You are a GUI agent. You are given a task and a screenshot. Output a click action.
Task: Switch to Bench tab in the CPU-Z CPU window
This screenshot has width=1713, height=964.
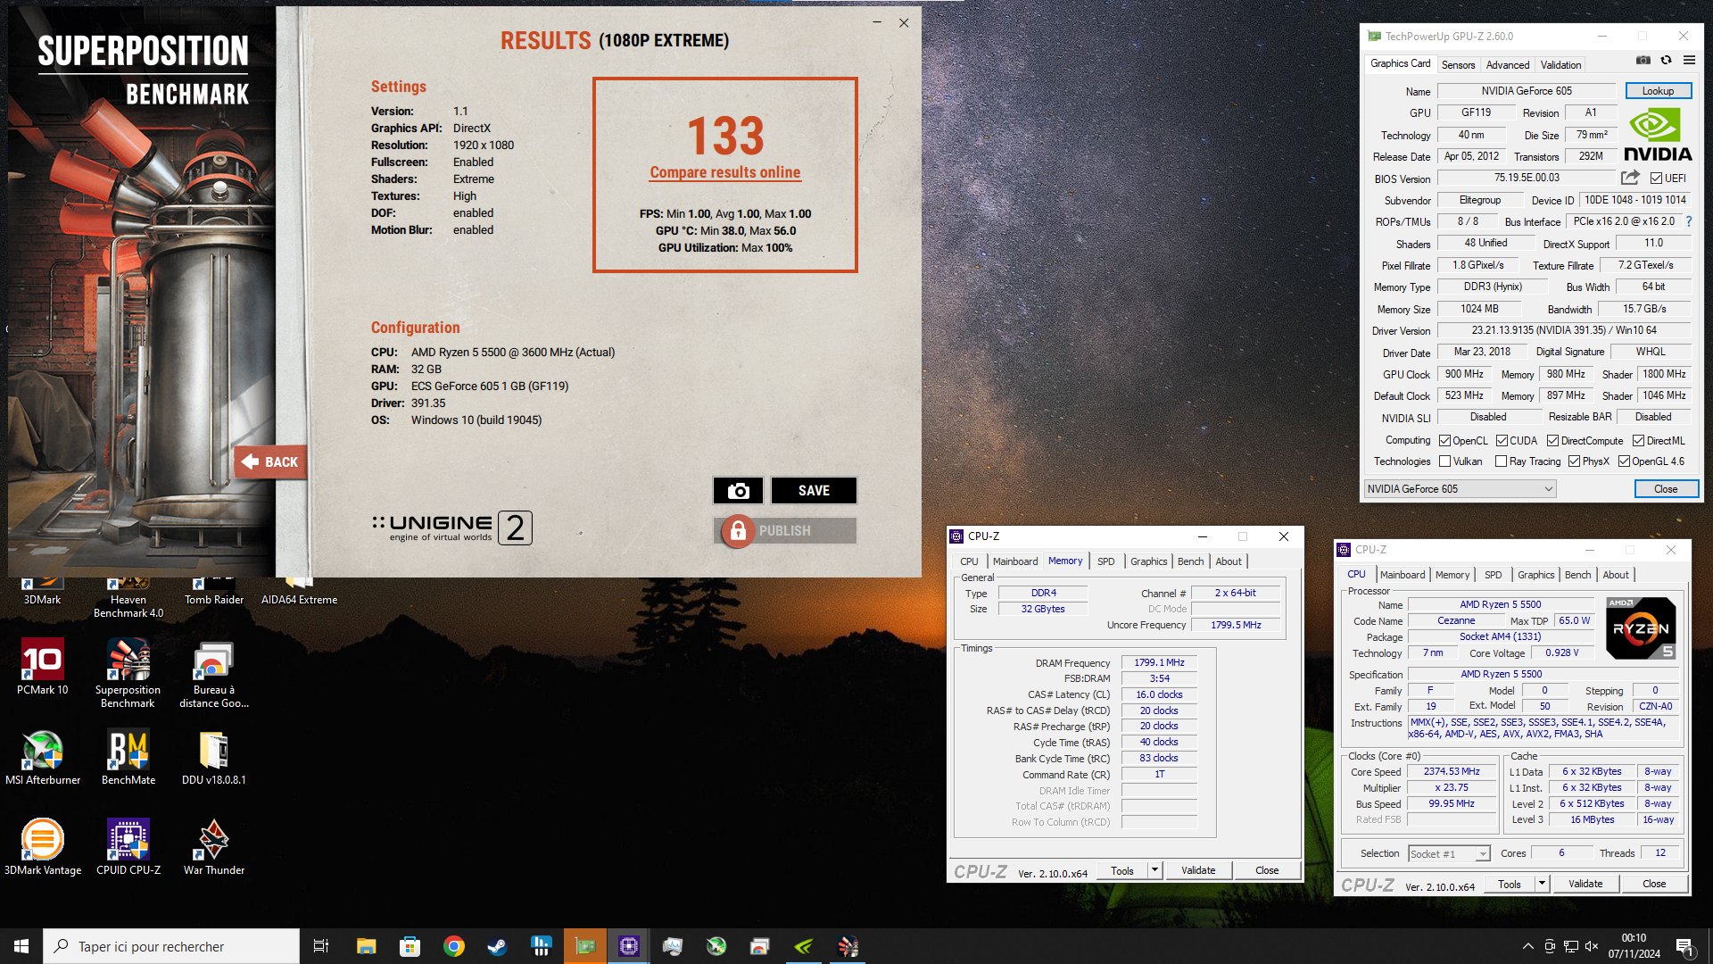click(x=1577, y=575)
